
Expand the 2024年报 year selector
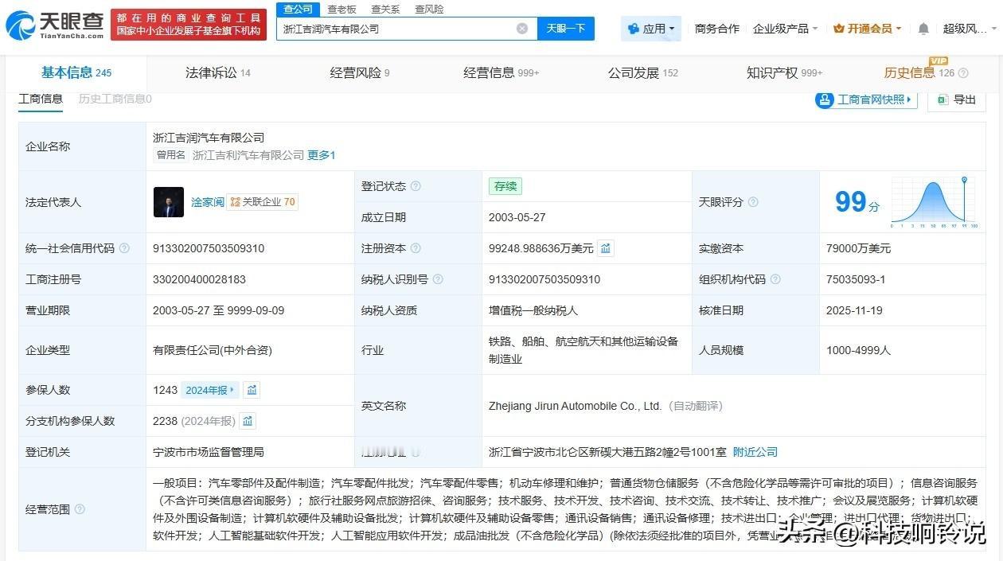tap(210, 390)
